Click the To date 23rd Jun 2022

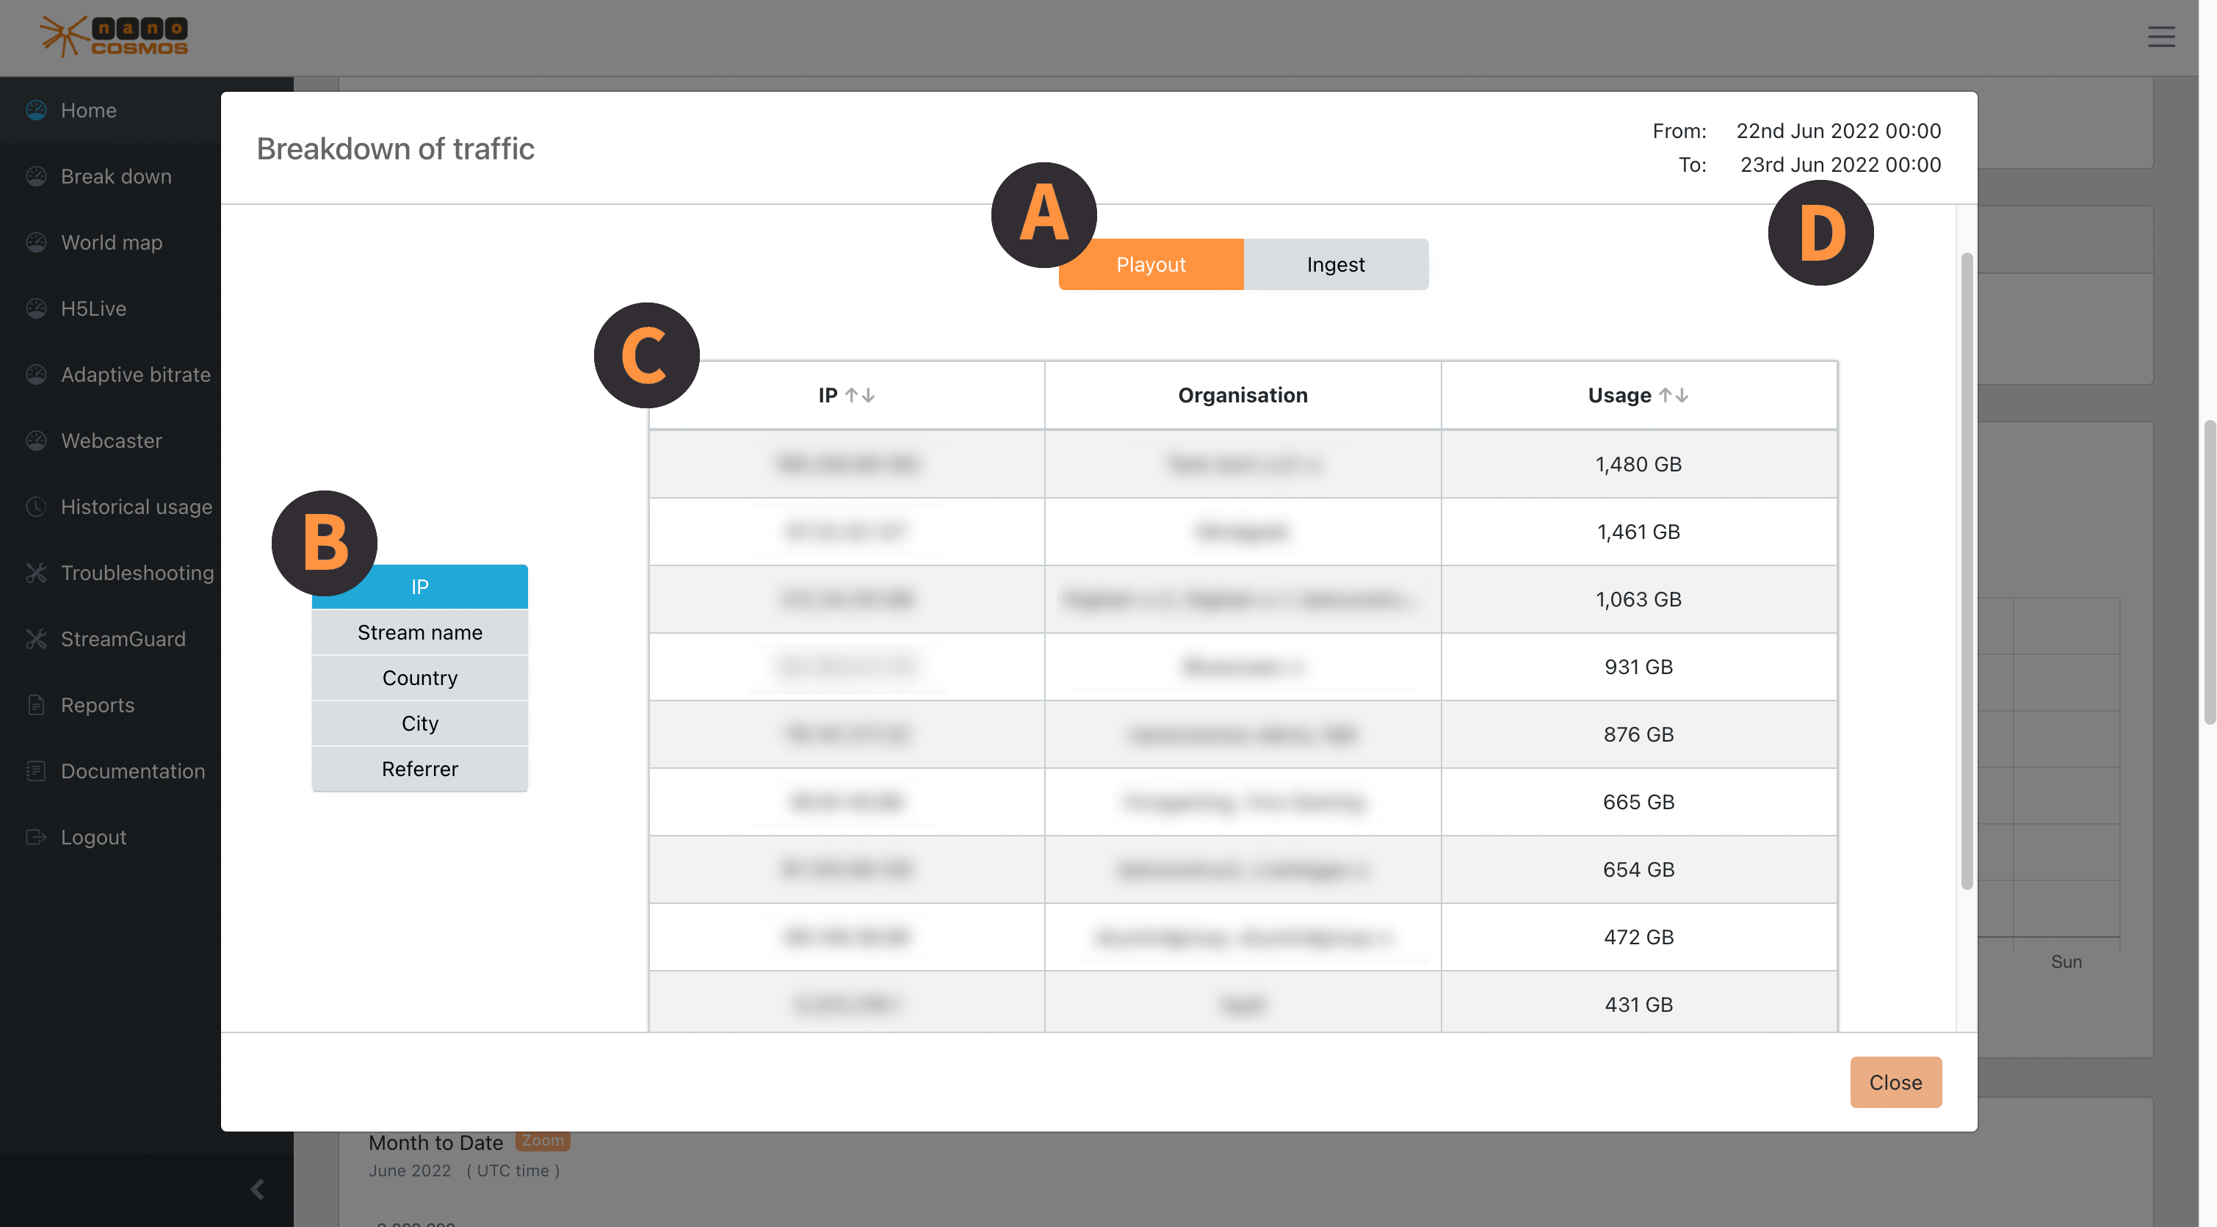(x=1841, y=164)
